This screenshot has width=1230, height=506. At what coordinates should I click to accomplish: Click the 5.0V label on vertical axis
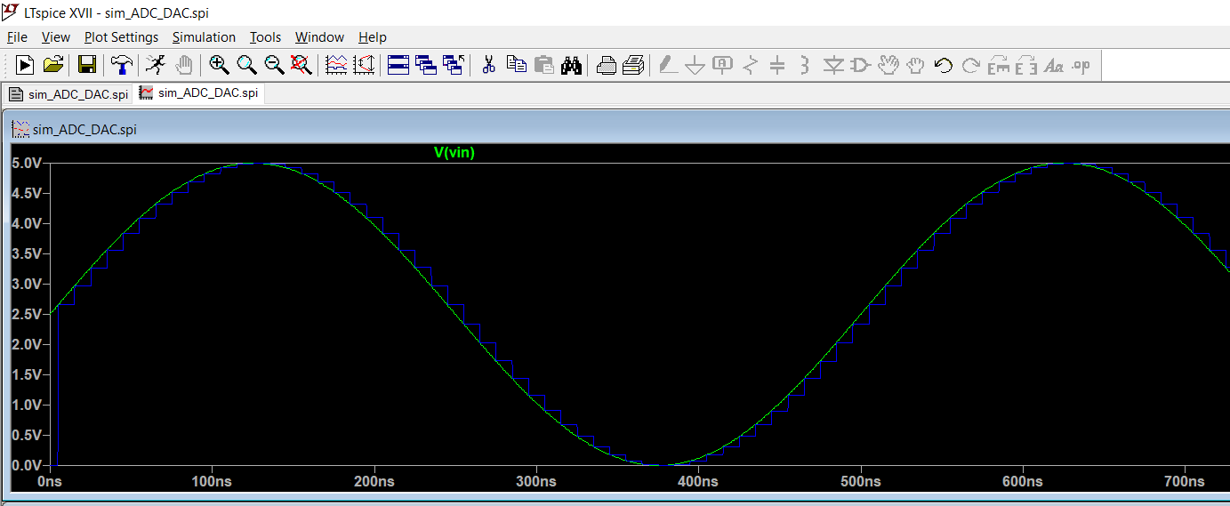tap(26, 164)
